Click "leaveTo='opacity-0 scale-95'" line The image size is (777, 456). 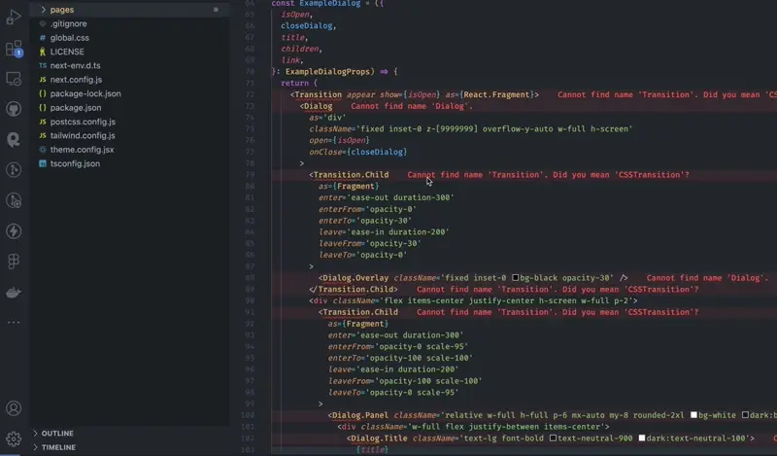pos(393,393)
